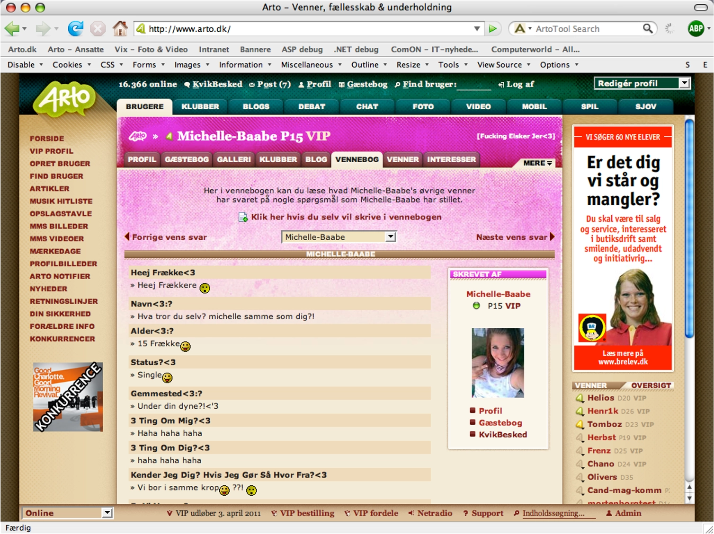714x534 pixels.
Task: Click the Post envelope icon
Action: (252, 85)
